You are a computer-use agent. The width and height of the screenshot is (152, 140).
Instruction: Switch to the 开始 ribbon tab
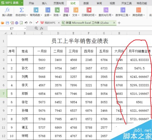pos(31,3)
